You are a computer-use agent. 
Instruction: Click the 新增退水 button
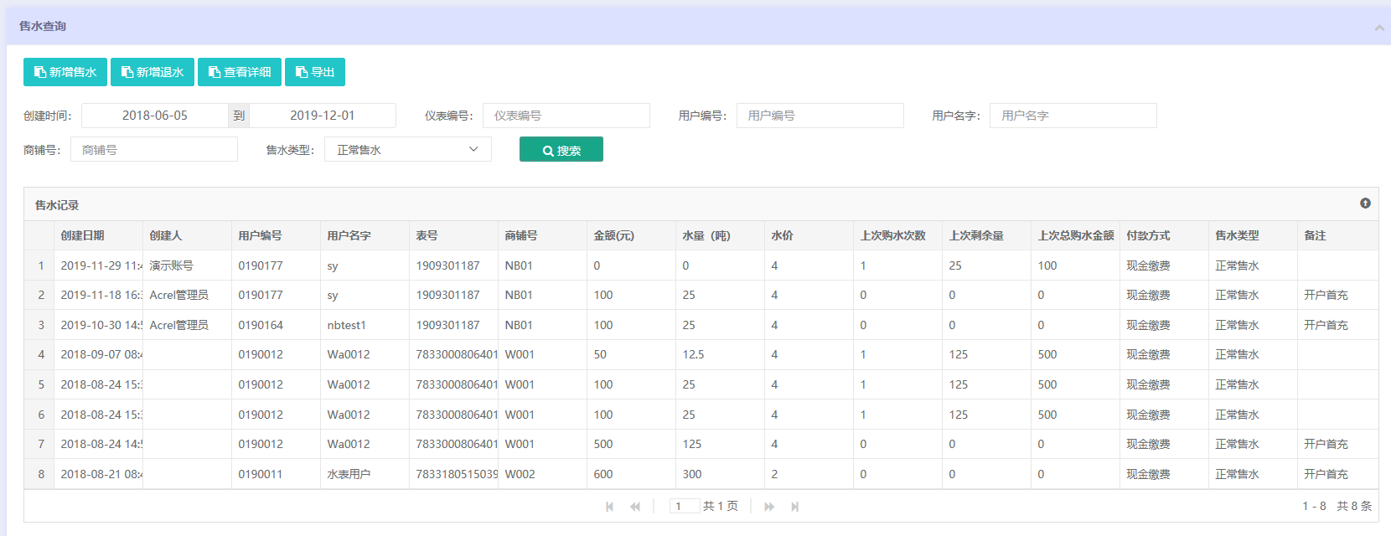153,72
